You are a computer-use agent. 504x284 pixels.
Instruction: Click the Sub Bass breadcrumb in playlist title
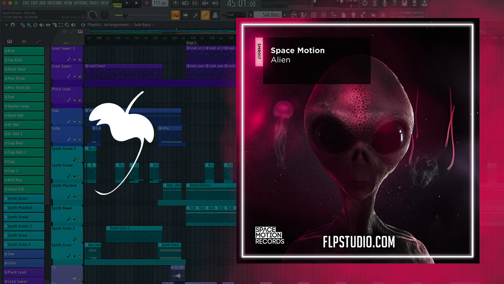coord(142,25)
